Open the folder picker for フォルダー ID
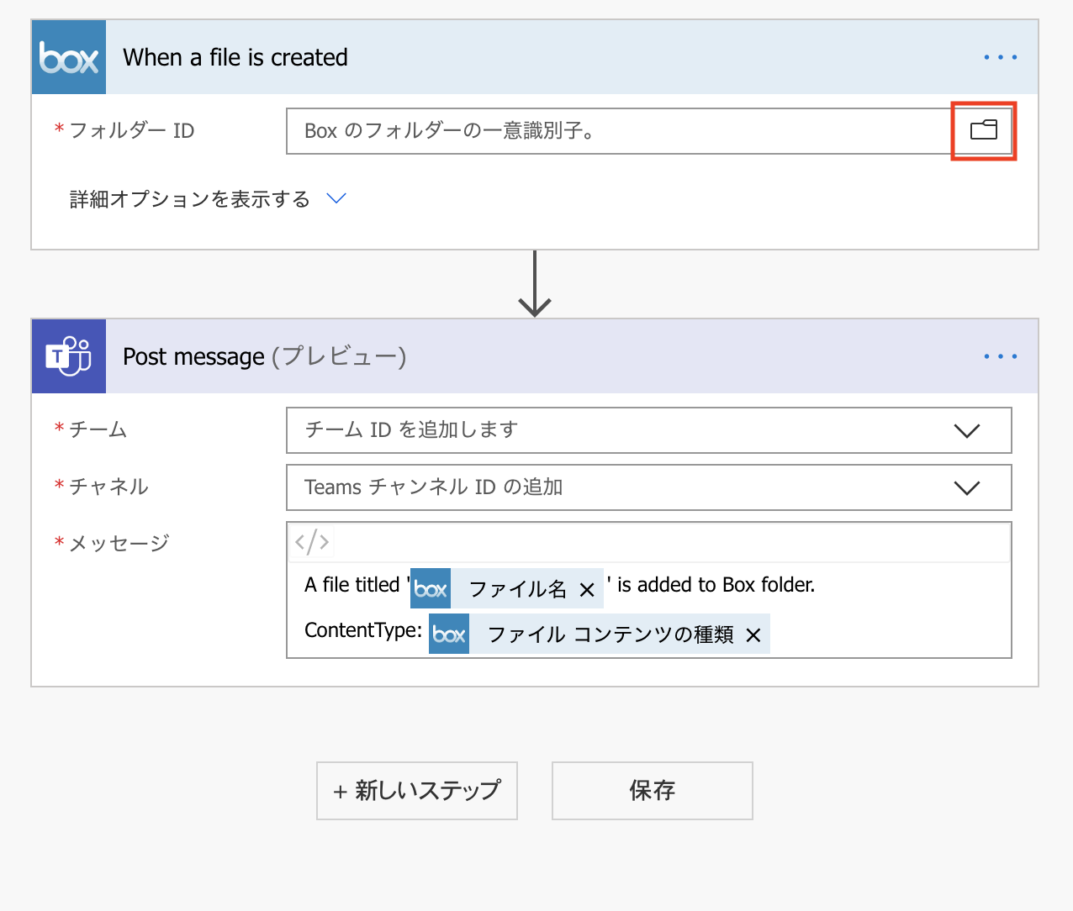 pos(983,130)
